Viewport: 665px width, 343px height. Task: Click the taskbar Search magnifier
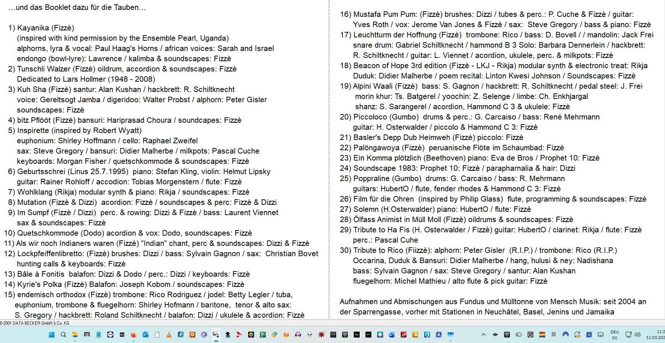(x=63, y=335)
